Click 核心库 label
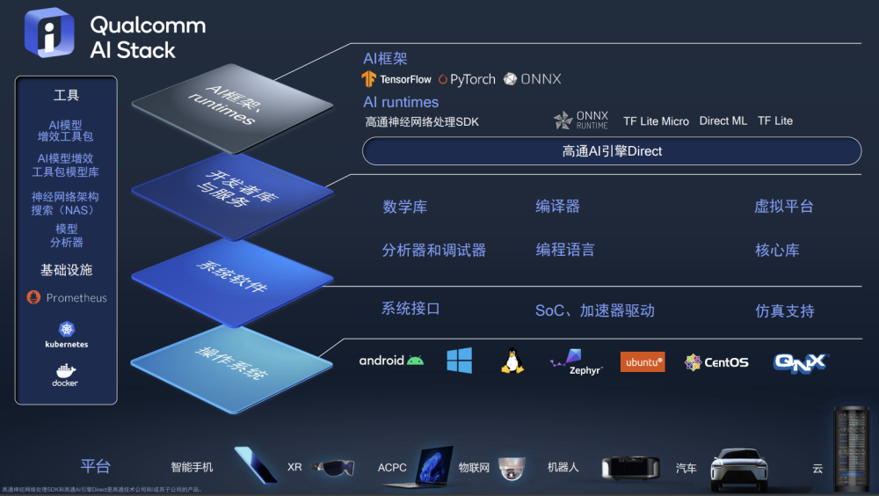The width and height of the screenshot is (879, 496). tap(777, 250)
